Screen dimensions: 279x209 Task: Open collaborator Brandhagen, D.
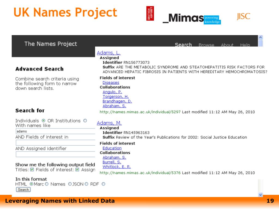(x=117, y=101)
